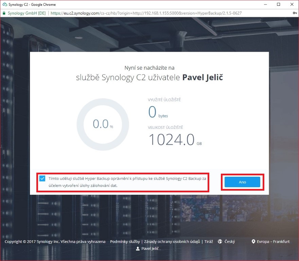The width and height of the screenshot is (299, 261).
Task: Select Evropa – Frankfurt region
Action: point(273,242)
